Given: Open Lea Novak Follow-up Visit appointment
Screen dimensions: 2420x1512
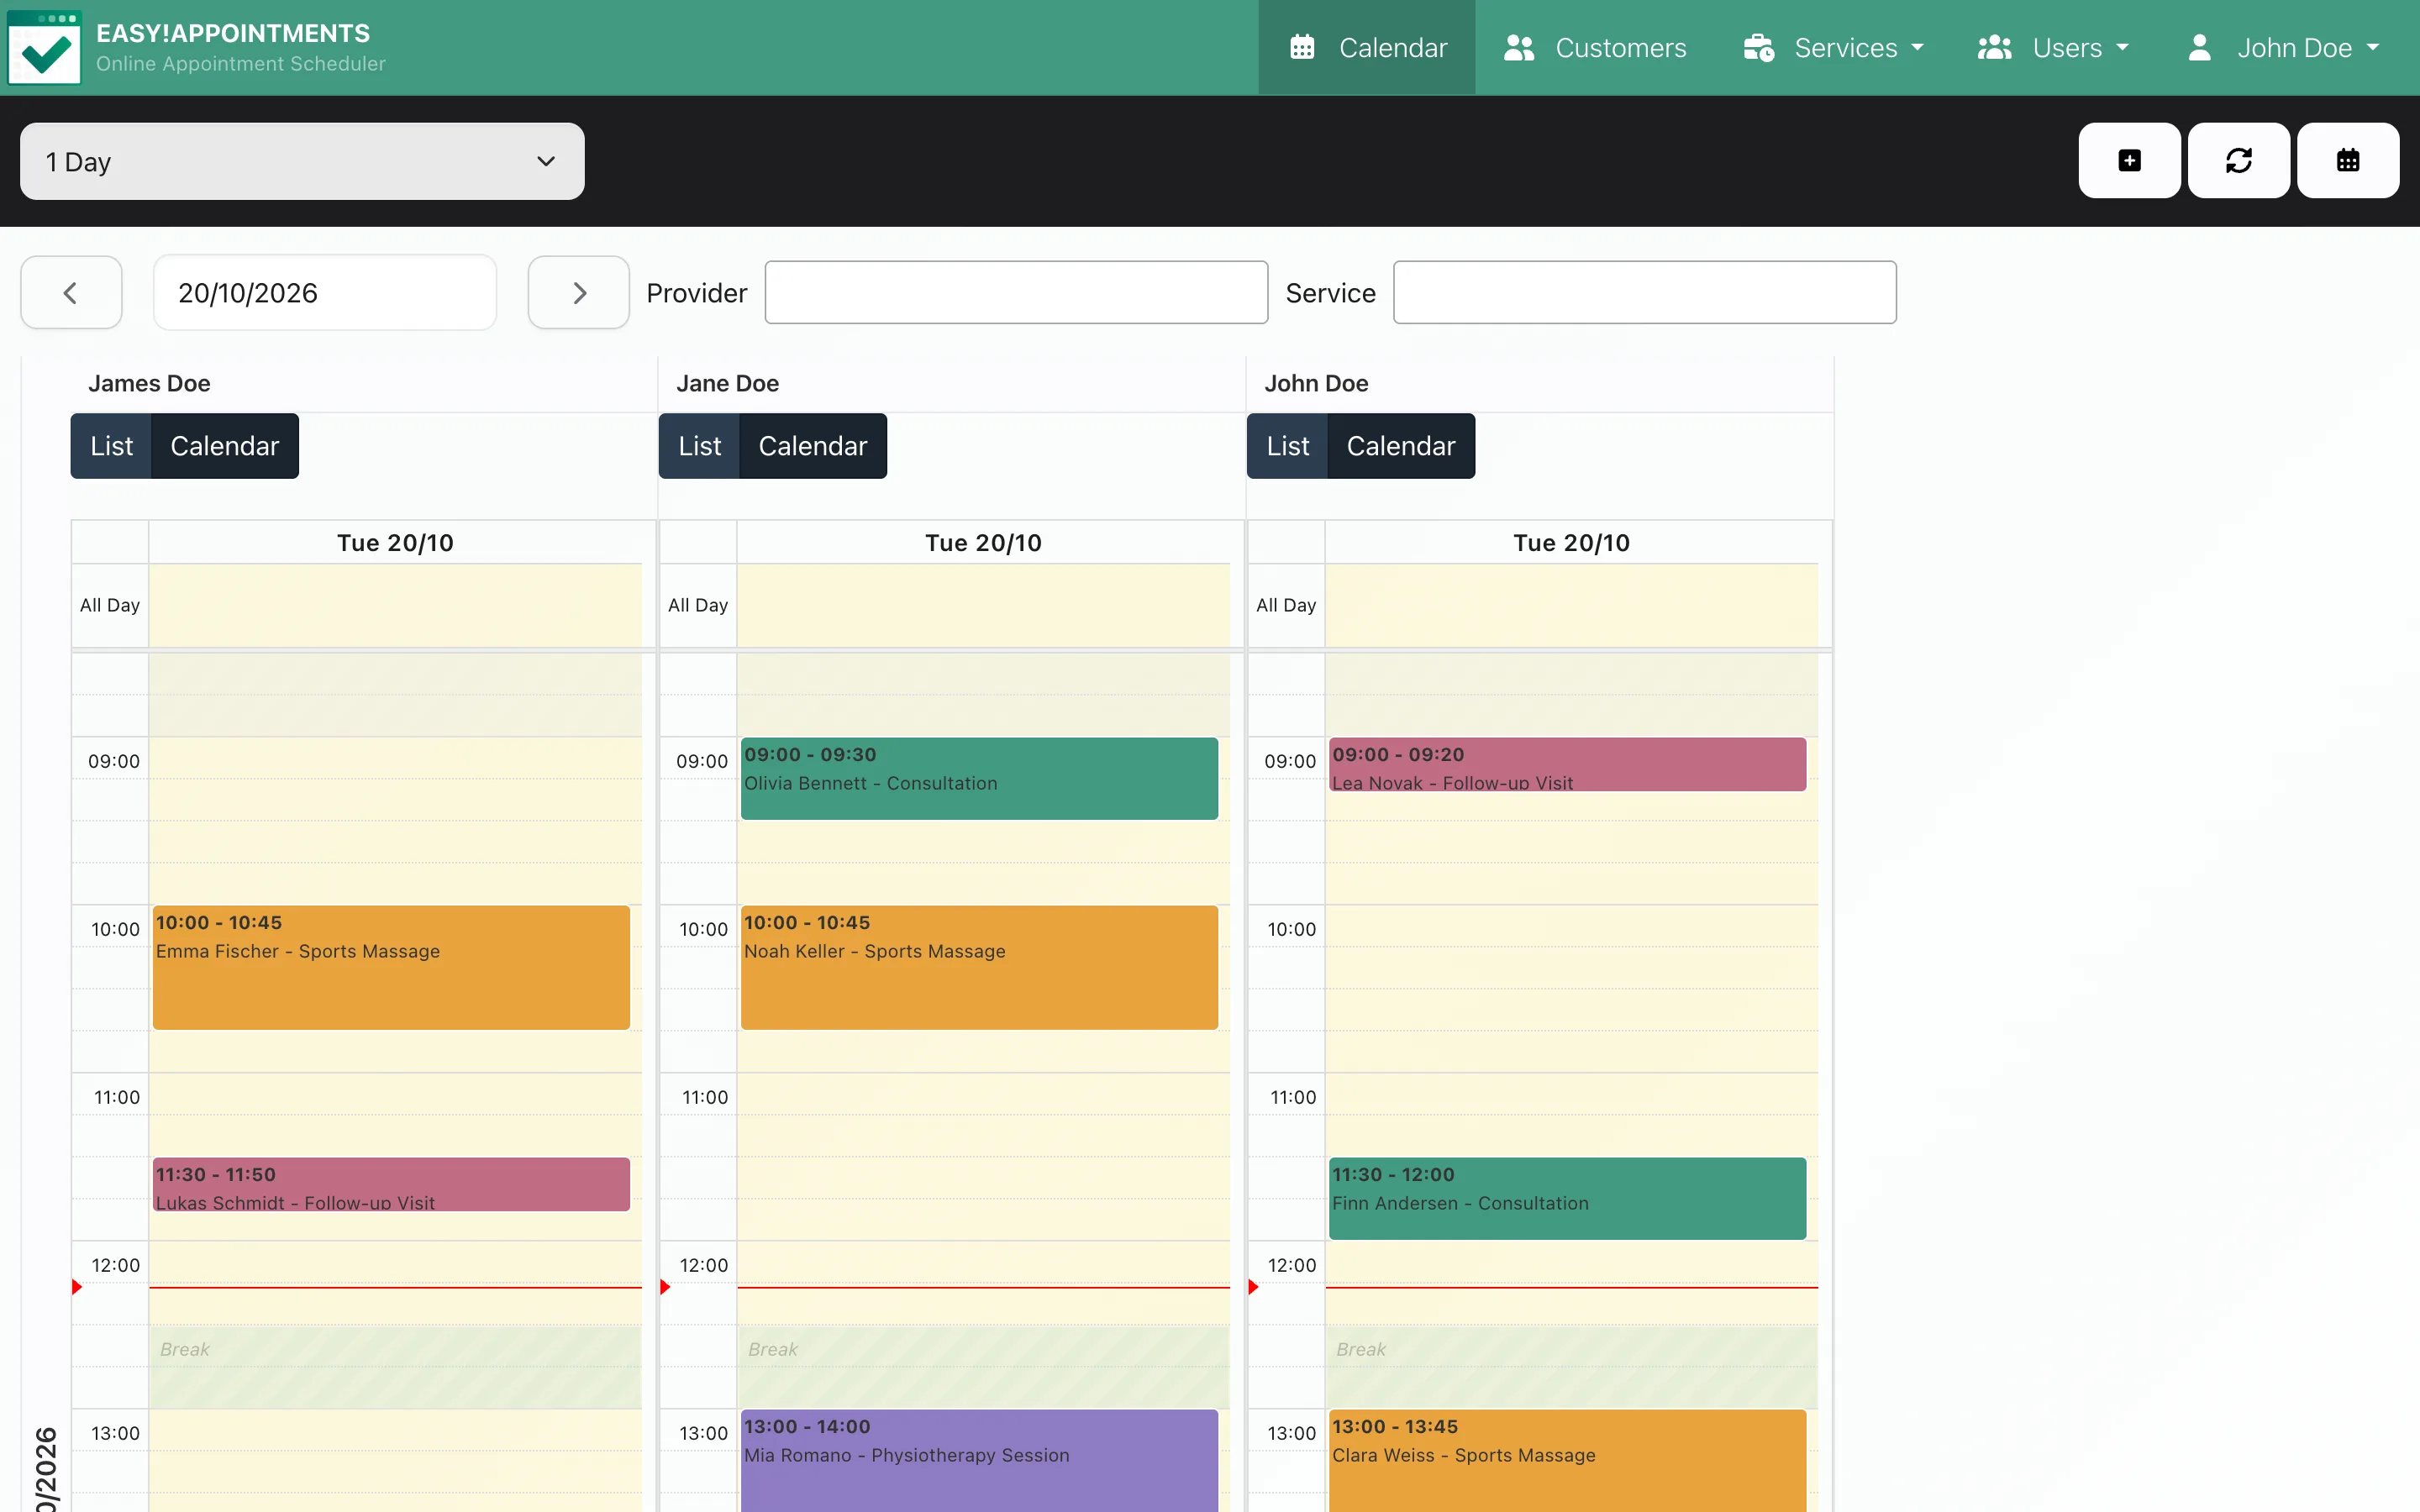Looking at the screenshot, I should point(1567,765).
